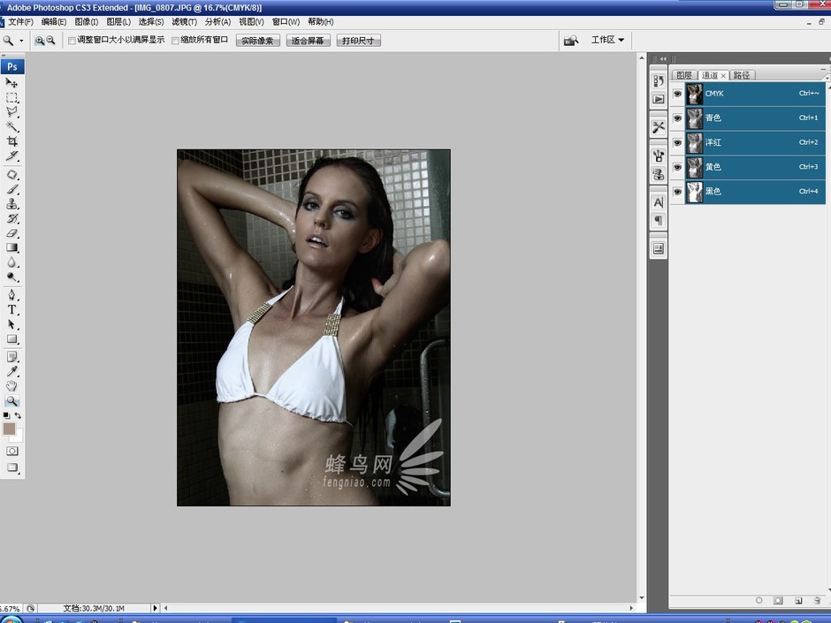
Task: Click the zoom-out magnifier in options bar
Action: [50, 41]
